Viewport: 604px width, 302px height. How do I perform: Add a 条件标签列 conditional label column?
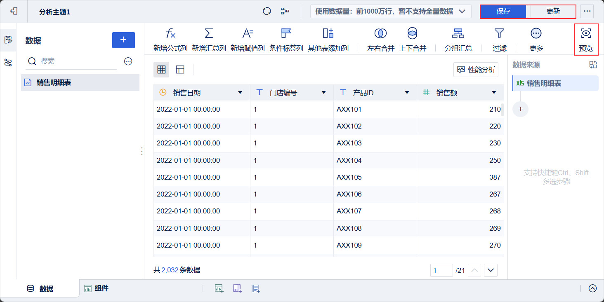[x=286, y=40]
